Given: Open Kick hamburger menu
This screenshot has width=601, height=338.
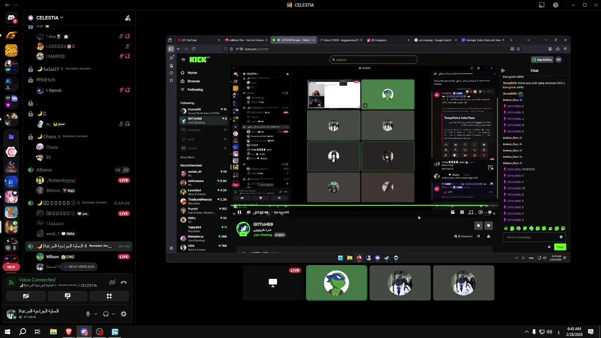Looking at the screenshot, I should click(183, 60).
